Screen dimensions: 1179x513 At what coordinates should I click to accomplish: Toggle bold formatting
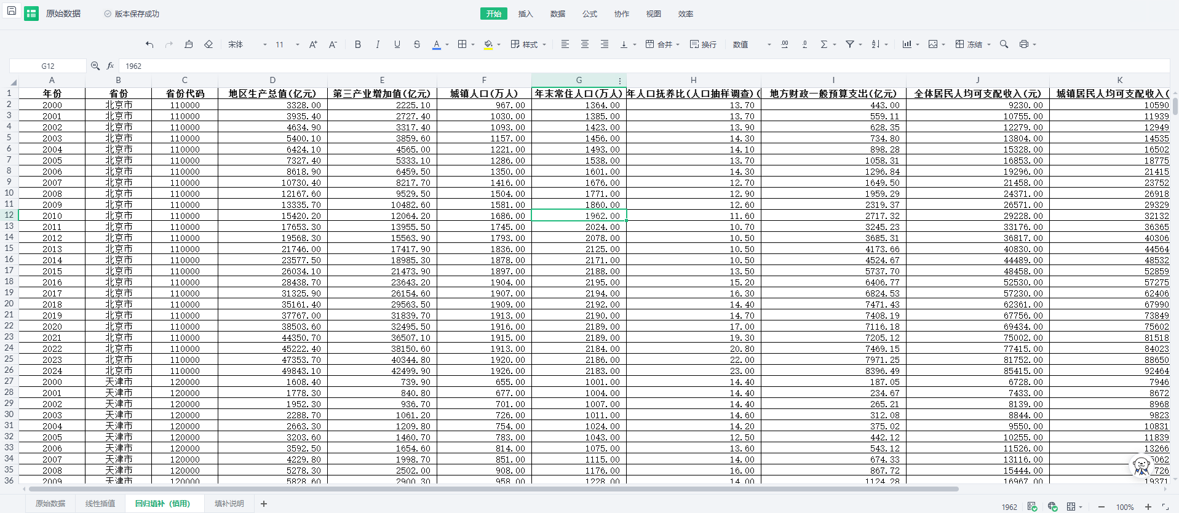tap(358, 44)
